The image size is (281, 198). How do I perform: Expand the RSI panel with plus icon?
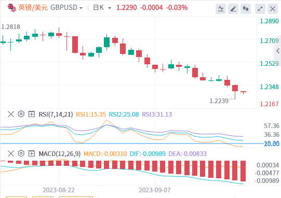coord(32,114)
